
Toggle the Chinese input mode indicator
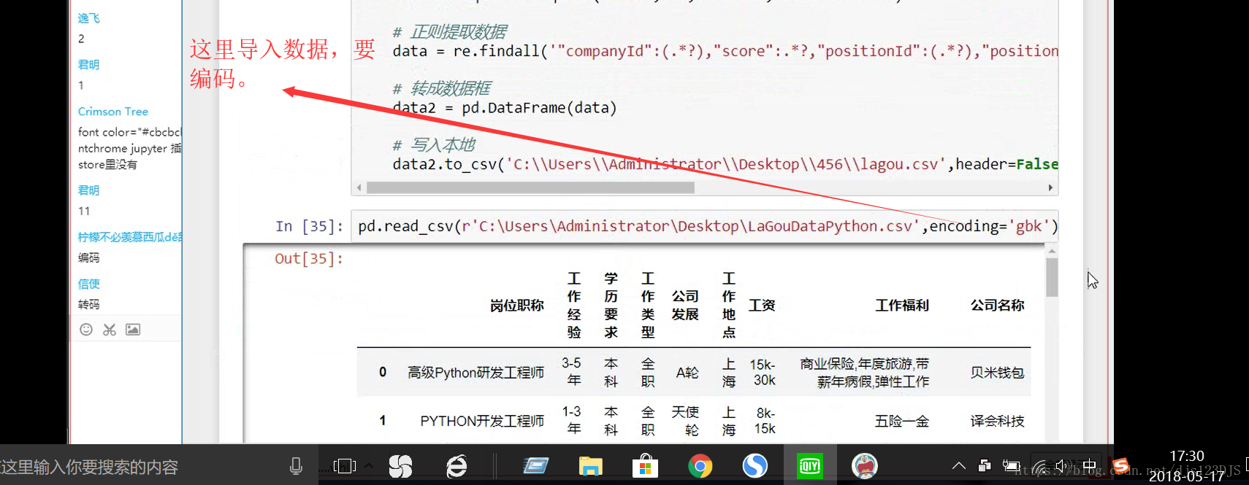point(1090,466)
